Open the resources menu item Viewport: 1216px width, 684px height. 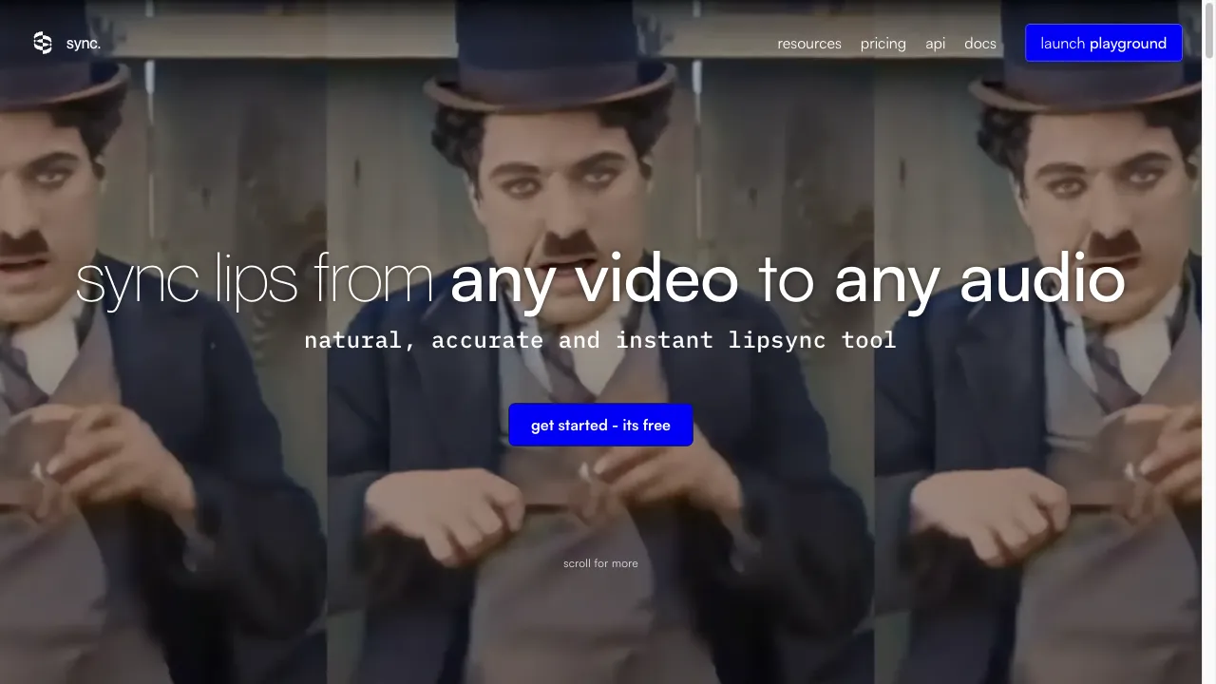point(809,44)
